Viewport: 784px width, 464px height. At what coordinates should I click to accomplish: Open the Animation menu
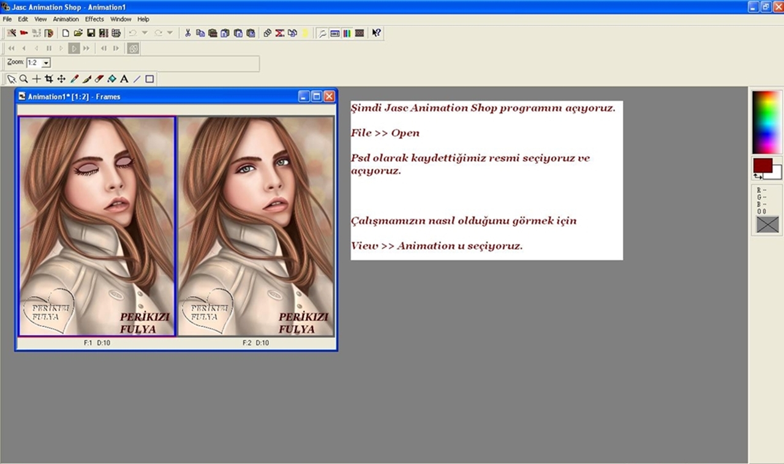[66, 19]
